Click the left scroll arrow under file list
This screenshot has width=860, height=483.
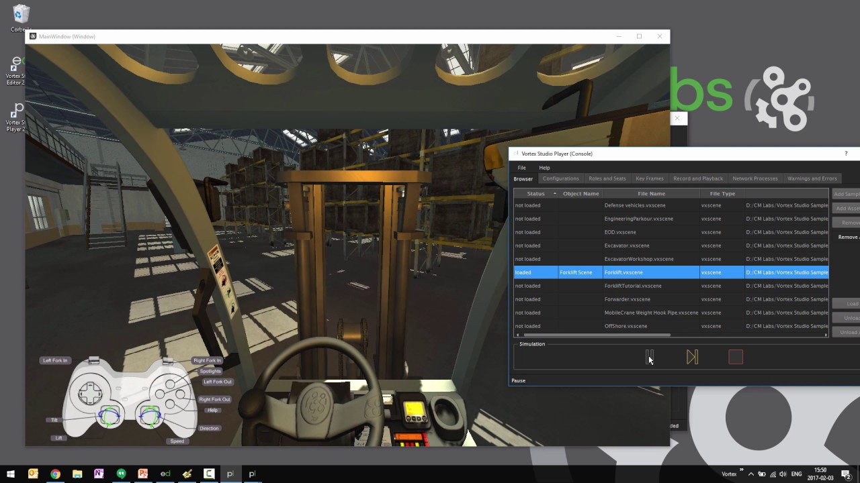click(517, 335)
